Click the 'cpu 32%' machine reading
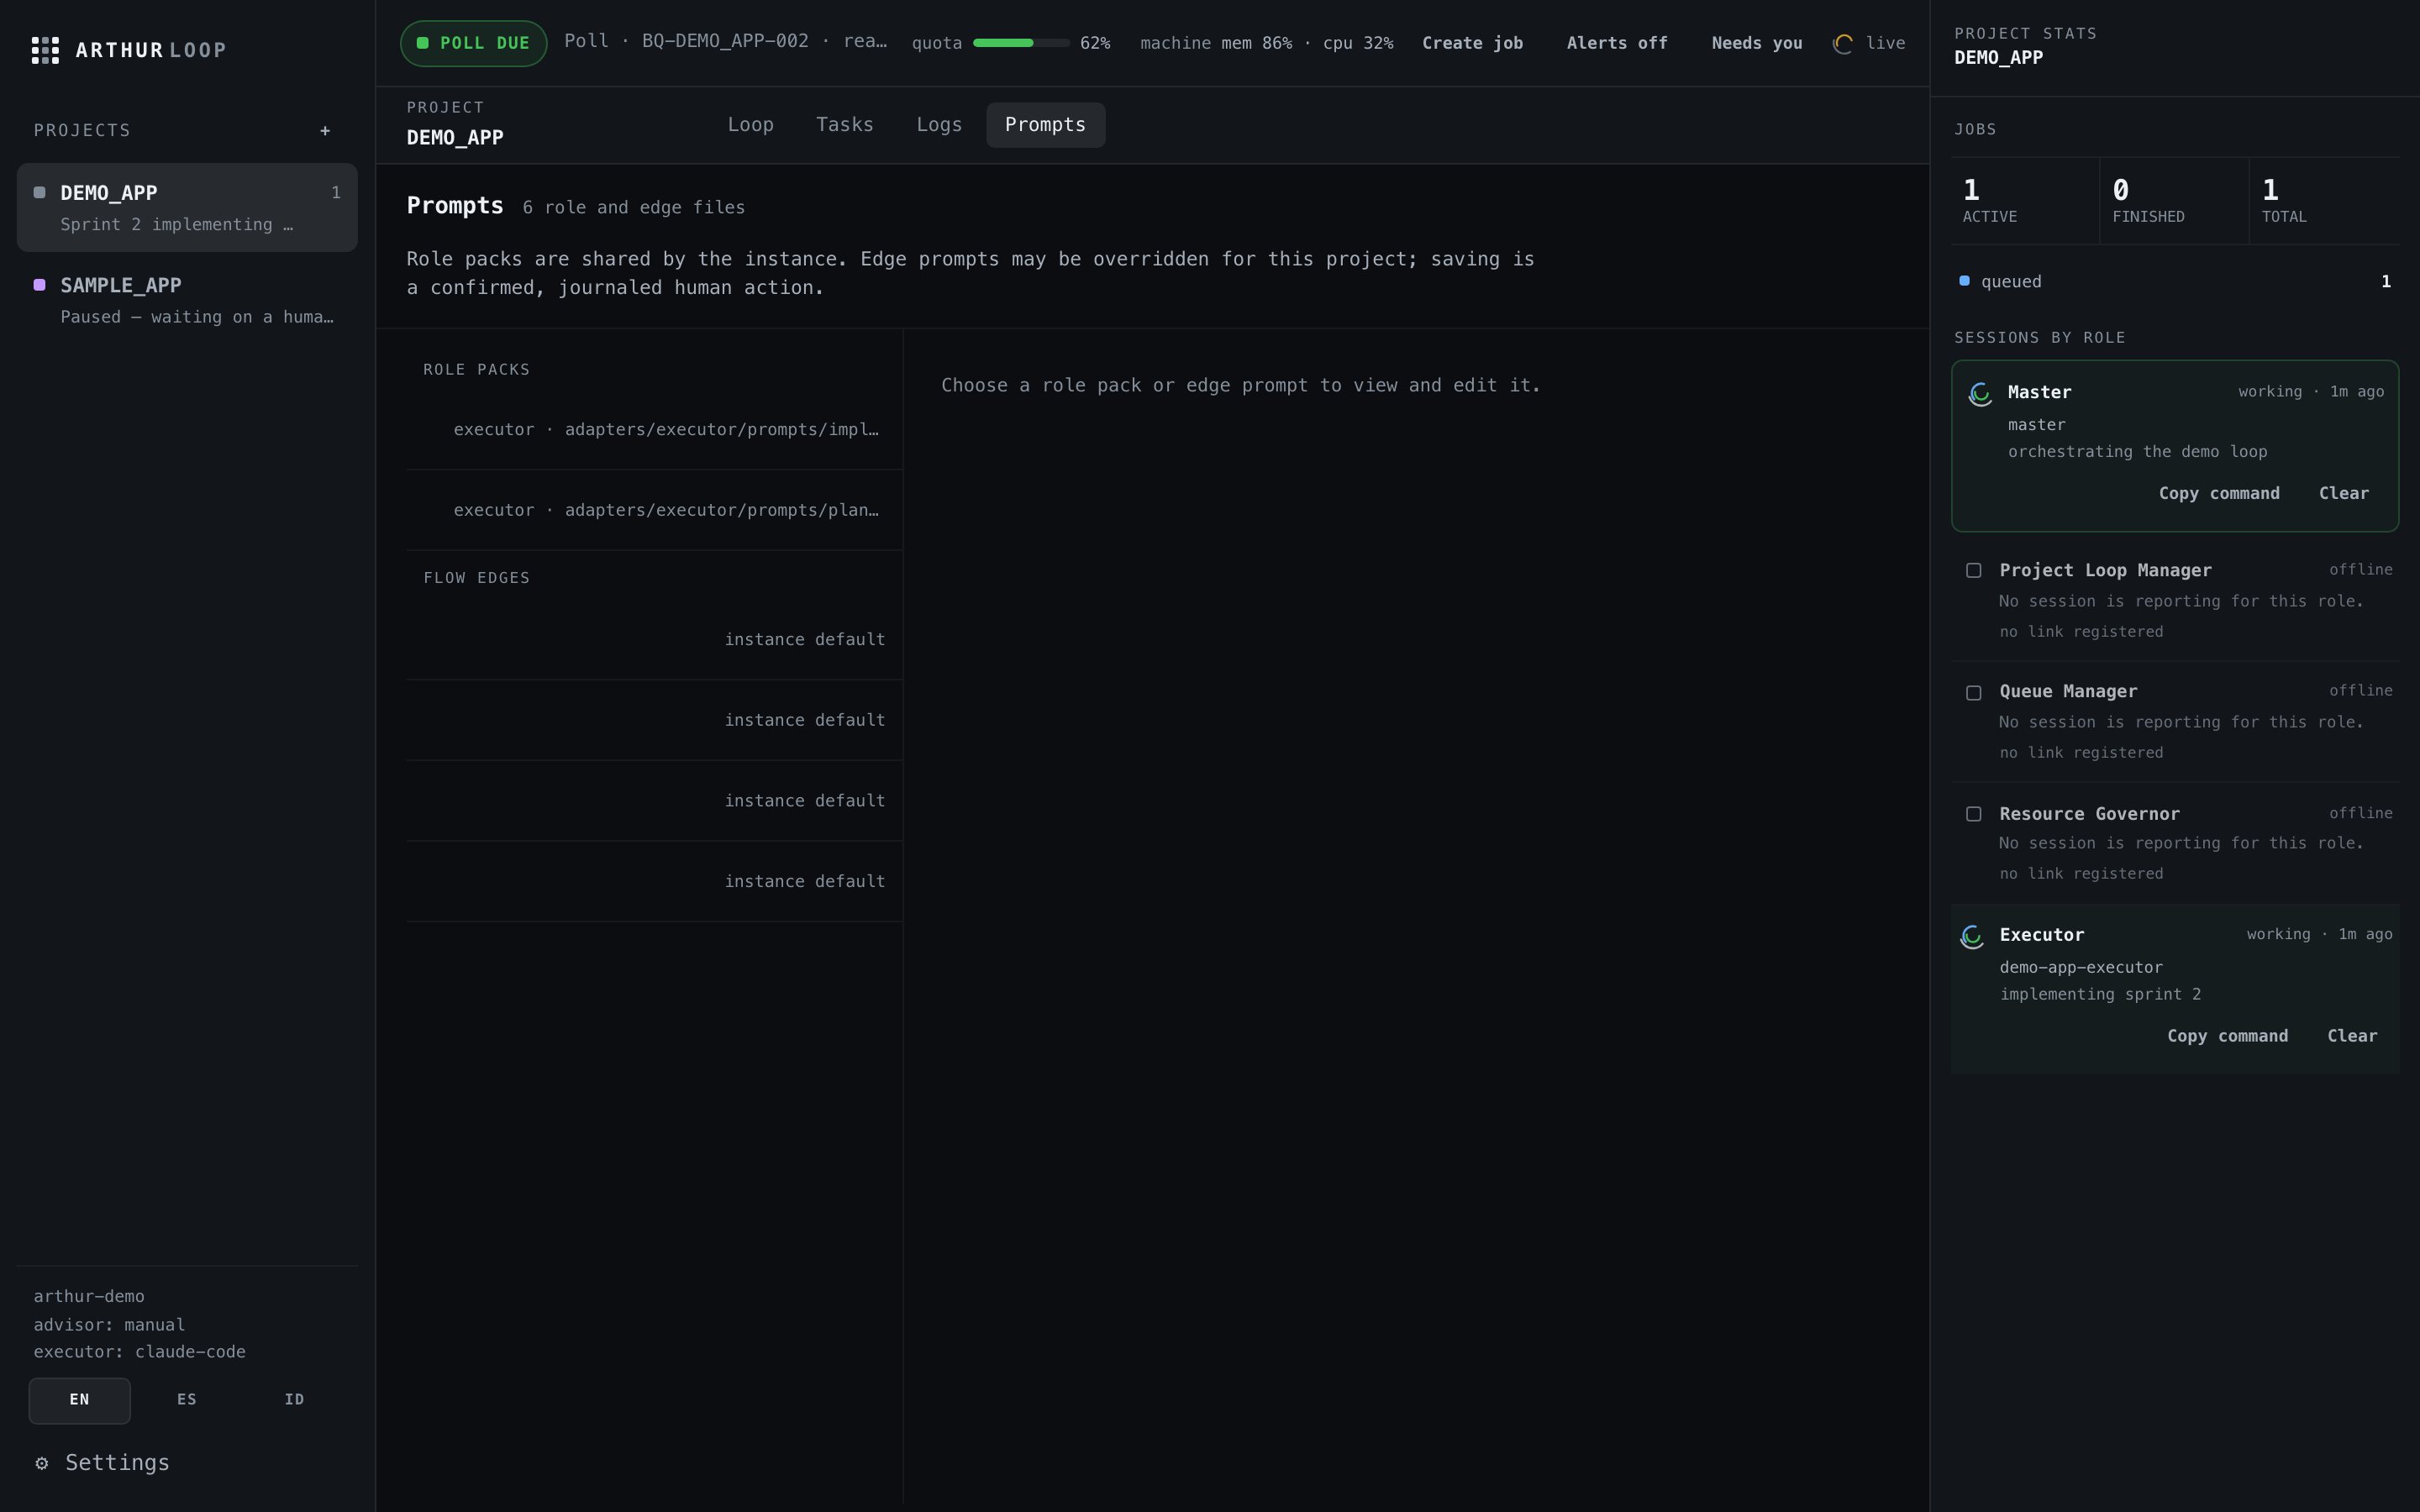 click(1358, 43)
